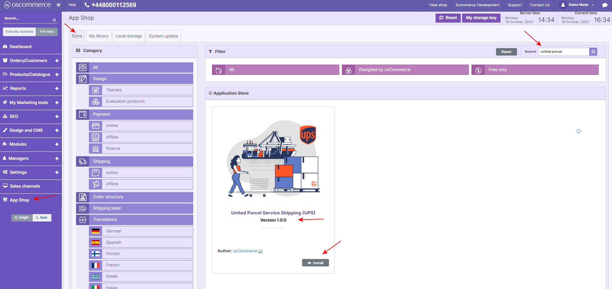The width and height of the screenshot is (612, 289).
Task: Toggle the Free only filter
Action: pos(535,70)
